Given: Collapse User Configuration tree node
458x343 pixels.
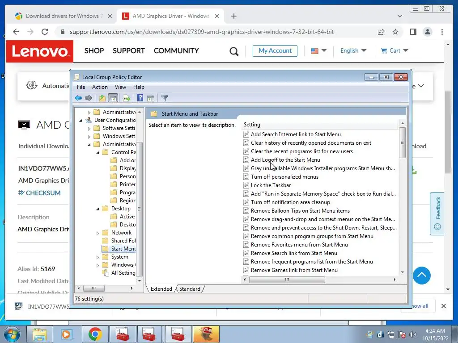Looking at the screenshot, I should pyautogui.click(x=81, y=120).
